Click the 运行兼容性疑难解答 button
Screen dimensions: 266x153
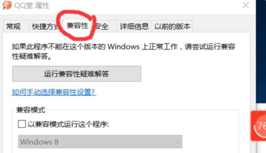click(x=76, y=74)
